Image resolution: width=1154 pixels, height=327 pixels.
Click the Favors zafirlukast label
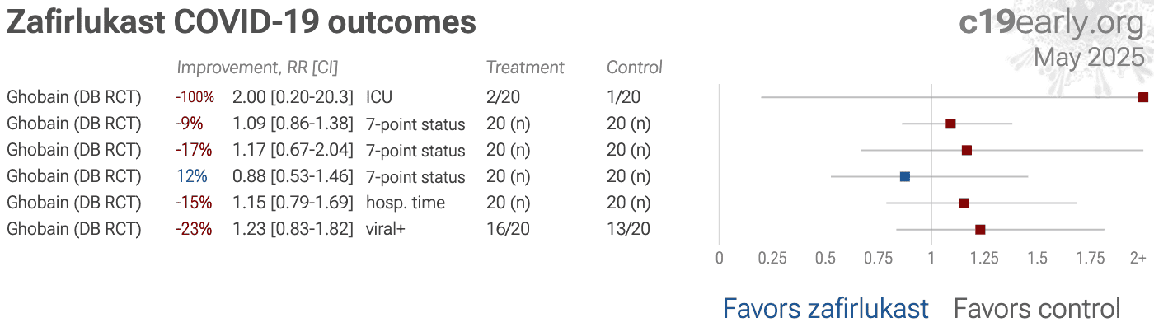pos(825,309)
